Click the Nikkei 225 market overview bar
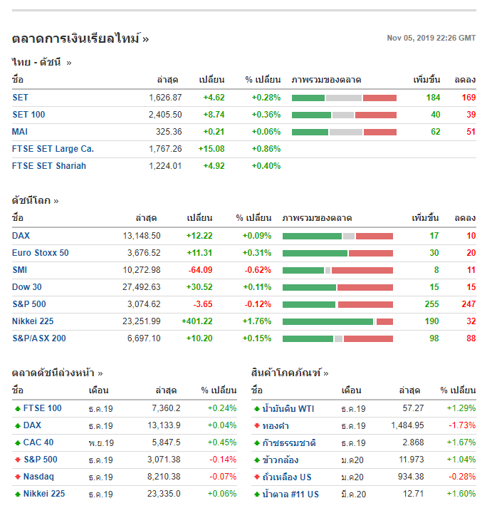 point(337,321)
